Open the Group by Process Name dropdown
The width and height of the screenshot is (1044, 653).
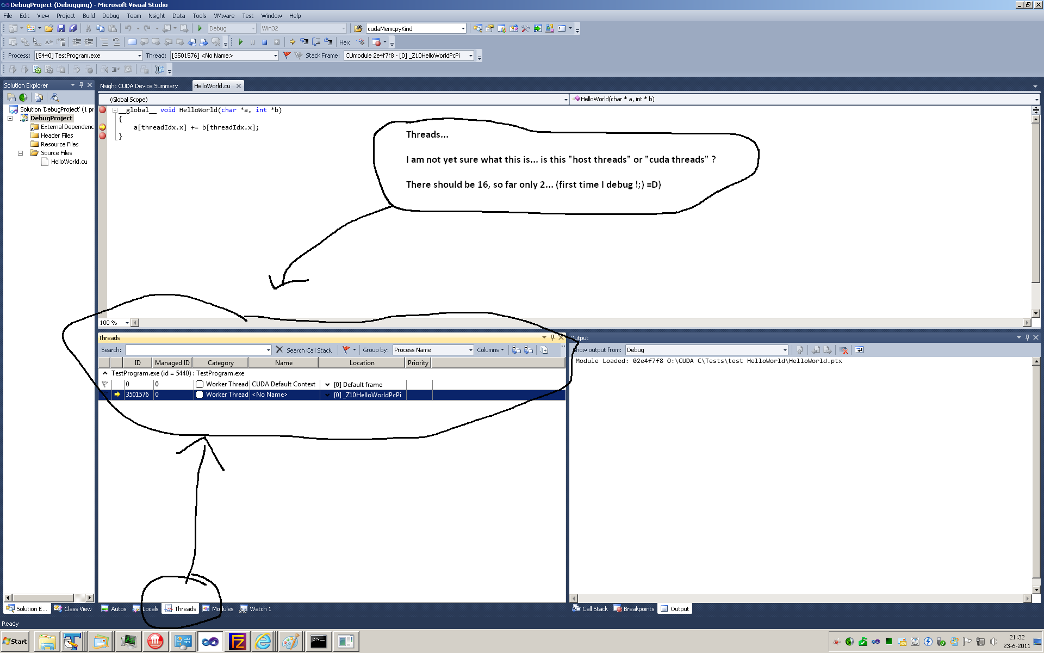click(470, 350)
